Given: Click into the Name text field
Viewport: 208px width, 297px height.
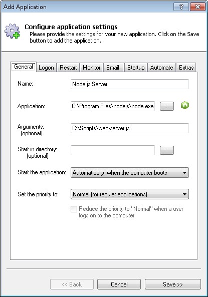Looking at the screenshot, I should point(130,84).
